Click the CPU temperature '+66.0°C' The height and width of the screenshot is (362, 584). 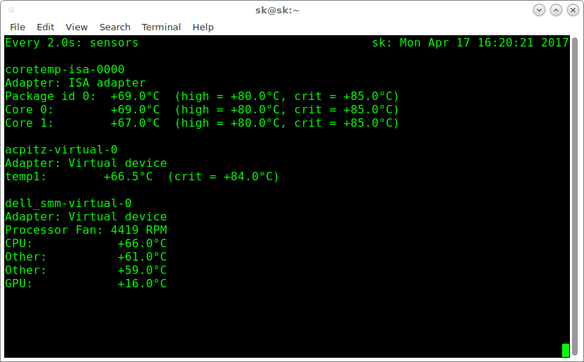(142, 244)
